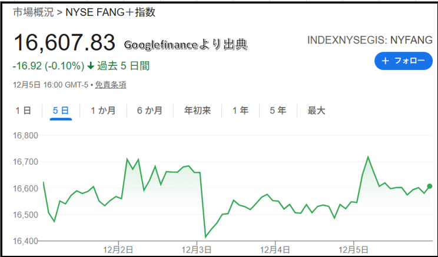Switch chart to the 1か月 tab
438x257 pixels.
pos(103,111)
